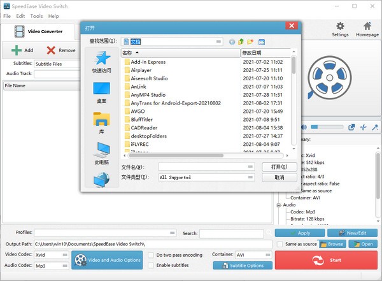The image size is (382, 281).
Task: Click the pop-out preview icon
Action: pos(351,127)
